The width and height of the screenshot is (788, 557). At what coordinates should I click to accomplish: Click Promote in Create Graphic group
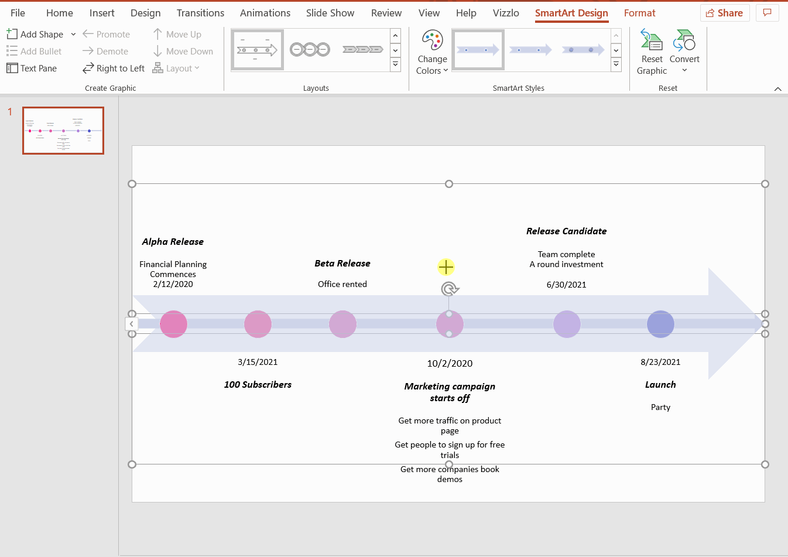pos(107,34)
